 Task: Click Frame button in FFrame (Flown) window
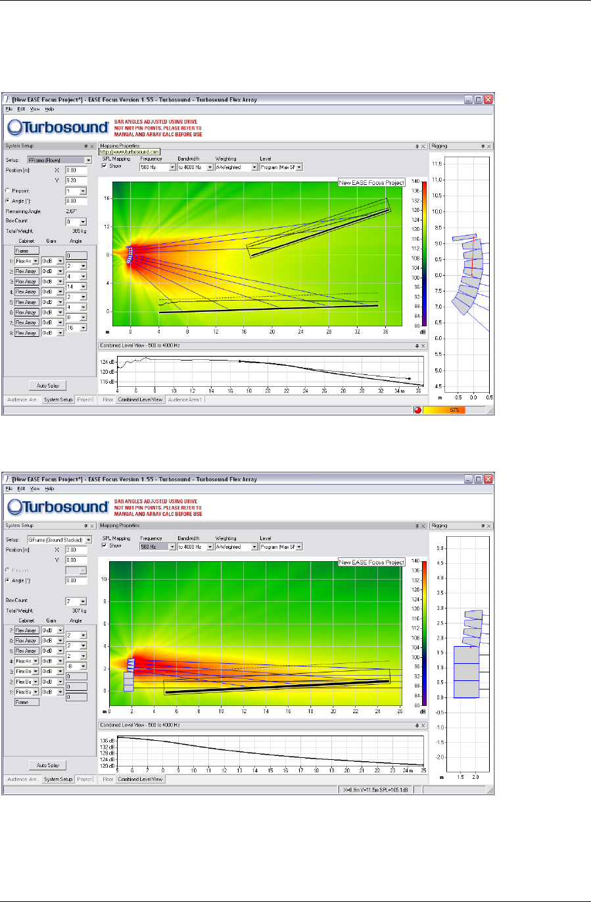click(27, 251)
